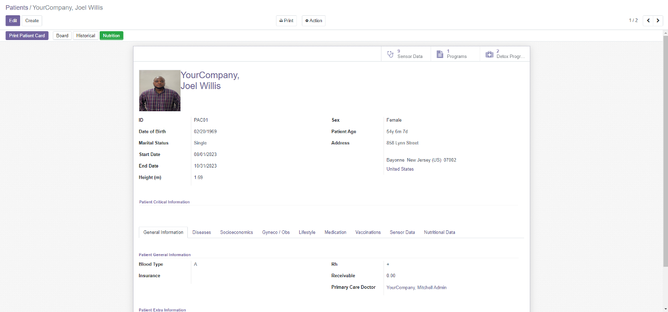The image size is (668, 312).
Task: Click the patient age 54y 6m 7d
Action: [x=397, y=132]
